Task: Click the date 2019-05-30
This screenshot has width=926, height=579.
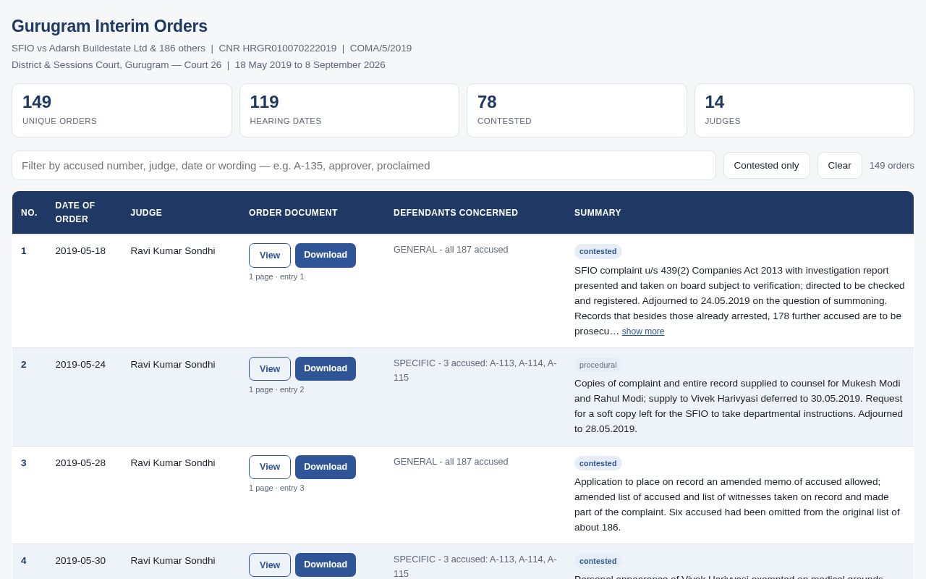Action: [x=80, y=561]
